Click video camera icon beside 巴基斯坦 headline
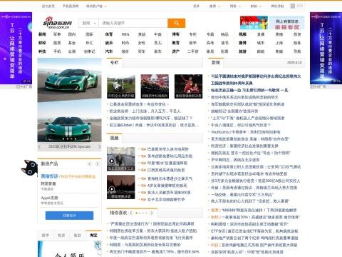Screen dimensions: 342x257 (x=143, y=149)
